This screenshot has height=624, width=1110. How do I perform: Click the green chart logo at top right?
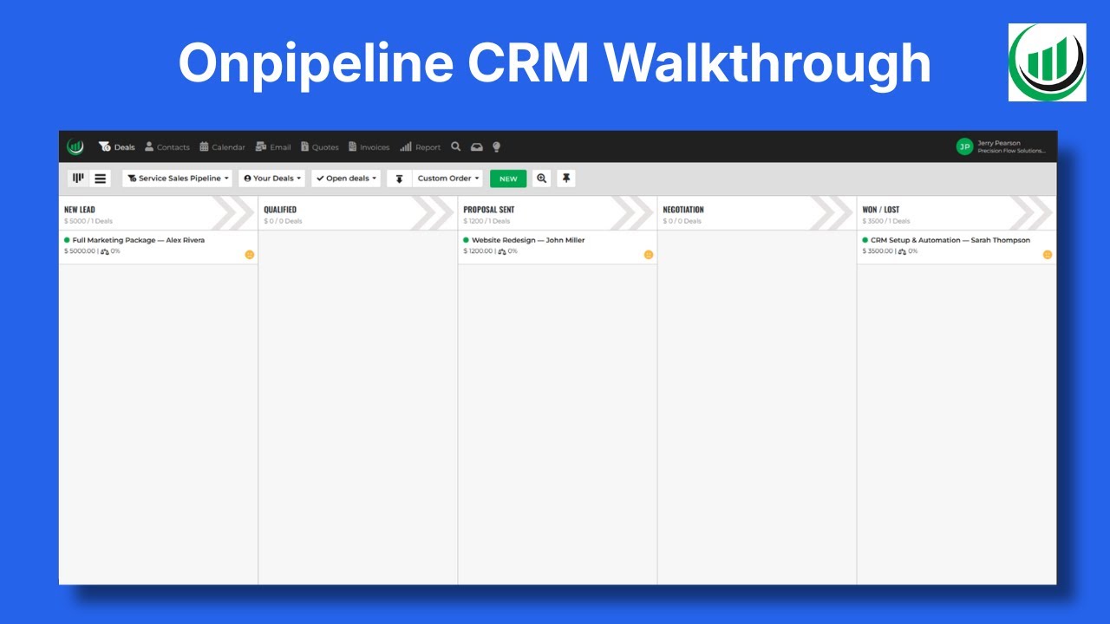pyautogui.click(x=1047, y=62)
